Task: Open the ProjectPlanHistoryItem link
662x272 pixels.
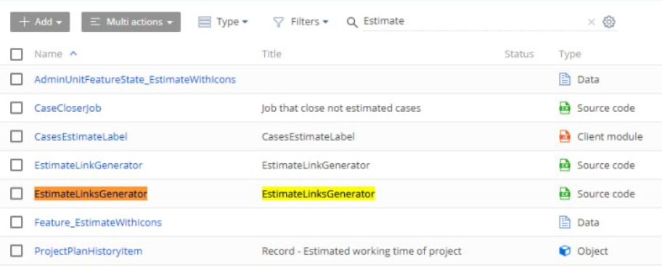Action: tap(89, 251)
